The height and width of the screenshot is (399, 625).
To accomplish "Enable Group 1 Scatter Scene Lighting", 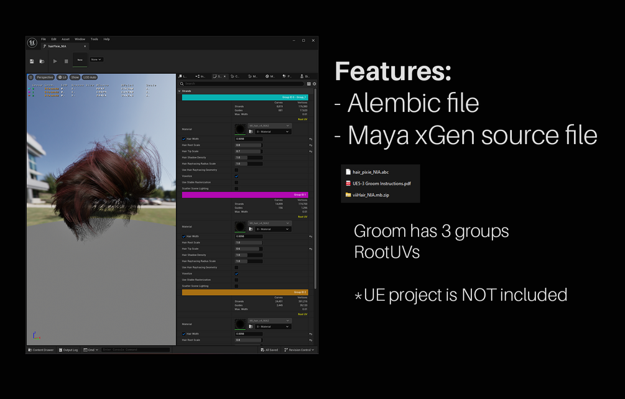I will click(236, 286).
